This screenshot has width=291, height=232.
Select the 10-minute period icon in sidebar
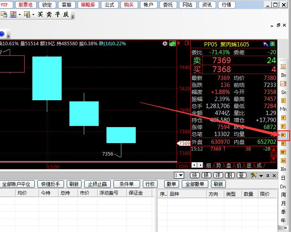[x=284, y=135]
